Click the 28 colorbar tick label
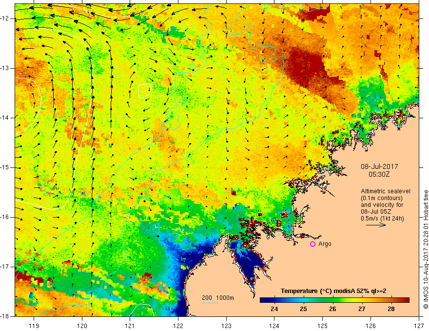429x331 pixels. 391,309
